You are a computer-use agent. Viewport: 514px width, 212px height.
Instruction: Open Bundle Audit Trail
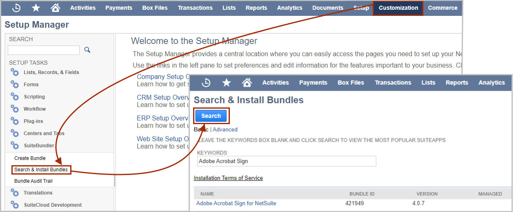click(x=33, y=181)
